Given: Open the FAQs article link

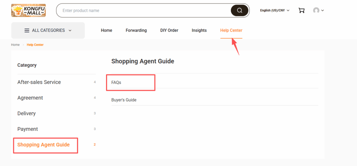Looking at the screenshot, I should pos(116,82).
